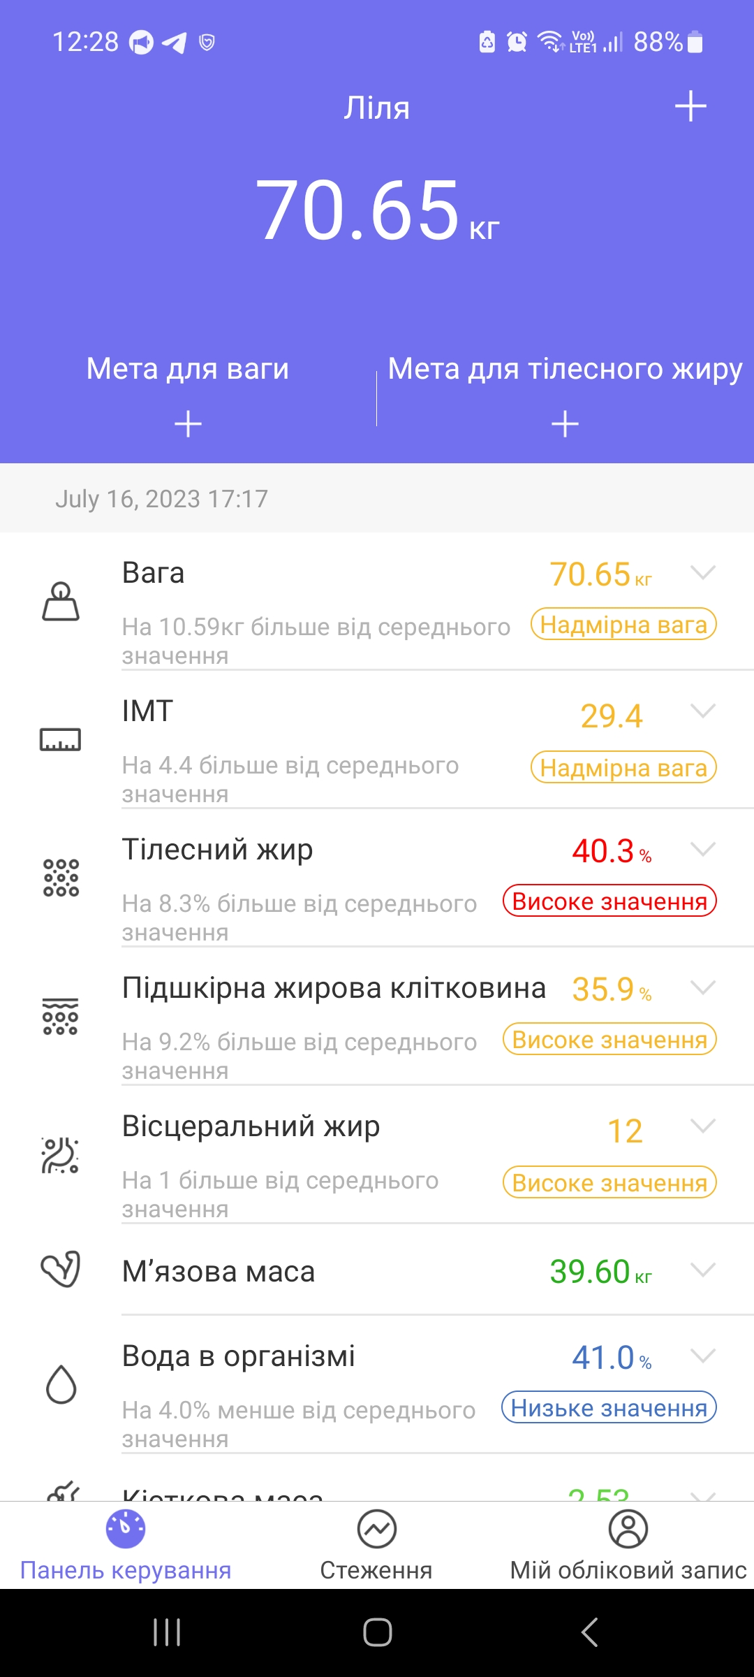This screenshot has width=754, height=1677.
Task: Tap the plus icon beside Ліля
Action: click(x=690, y=106)
